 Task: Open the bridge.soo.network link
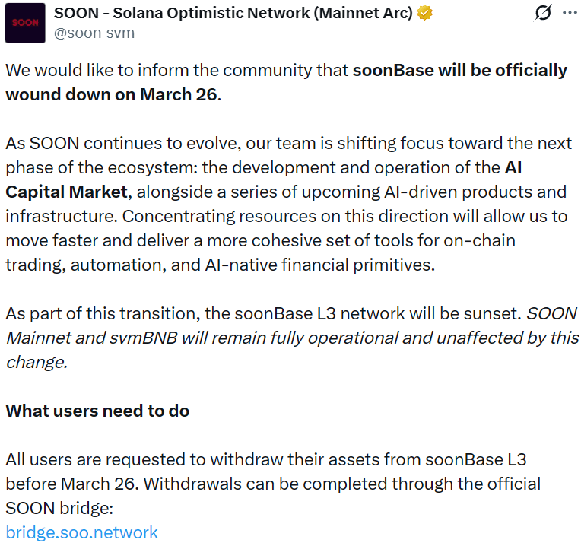click(82, 532)
